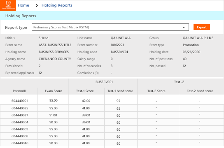Click the Test -2 group header
The width and height of the screenshot is (224, 148).
[179, 82]
